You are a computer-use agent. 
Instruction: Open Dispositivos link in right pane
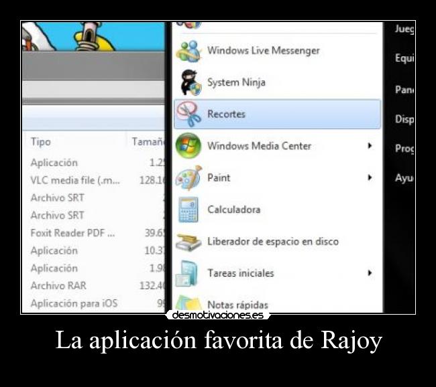point(404,119)
